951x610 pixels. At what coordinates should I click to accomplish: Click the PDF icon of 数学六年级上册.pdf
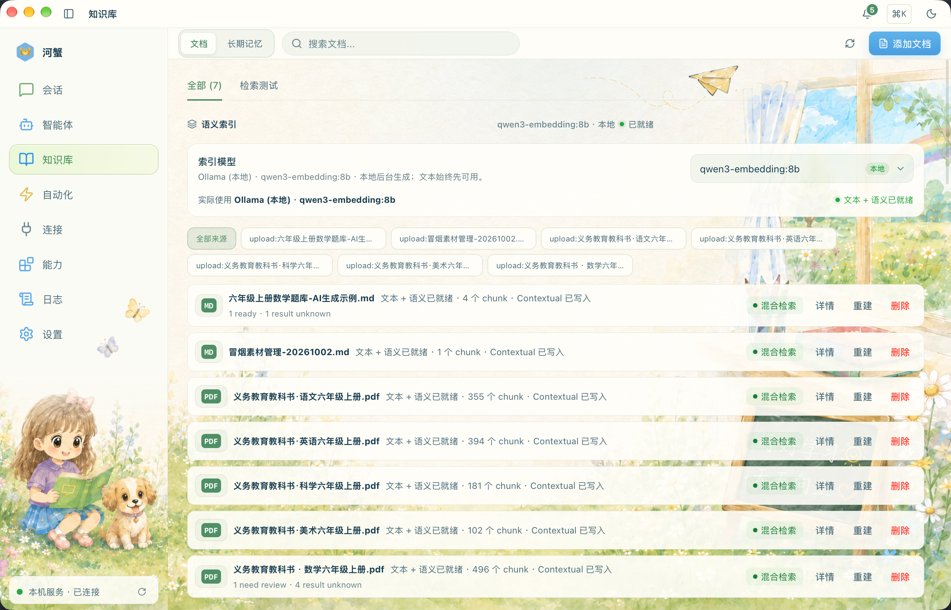point(211,577)
